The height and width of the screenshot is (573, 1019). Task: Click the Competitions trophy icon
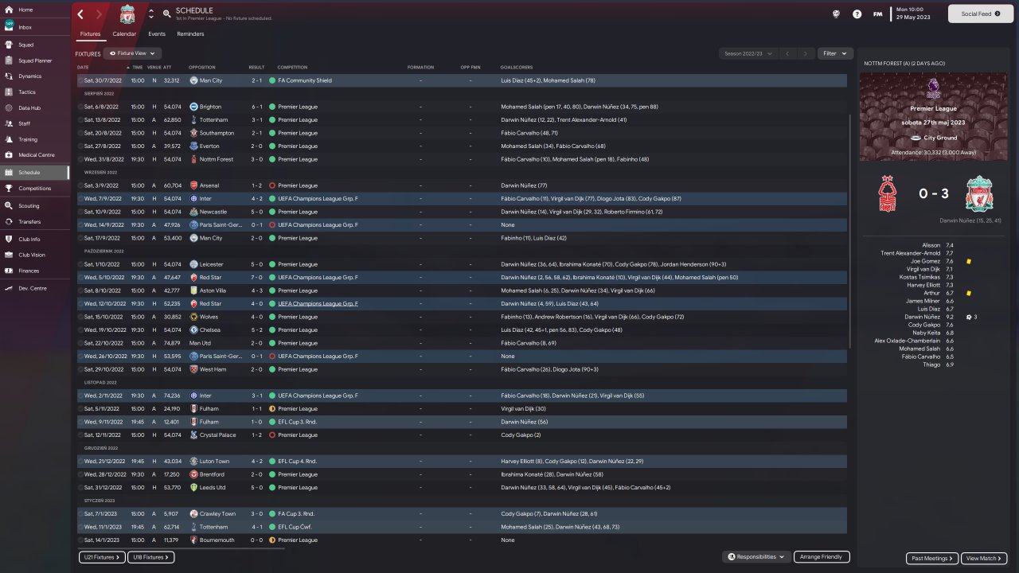click(x=8, y=189)
